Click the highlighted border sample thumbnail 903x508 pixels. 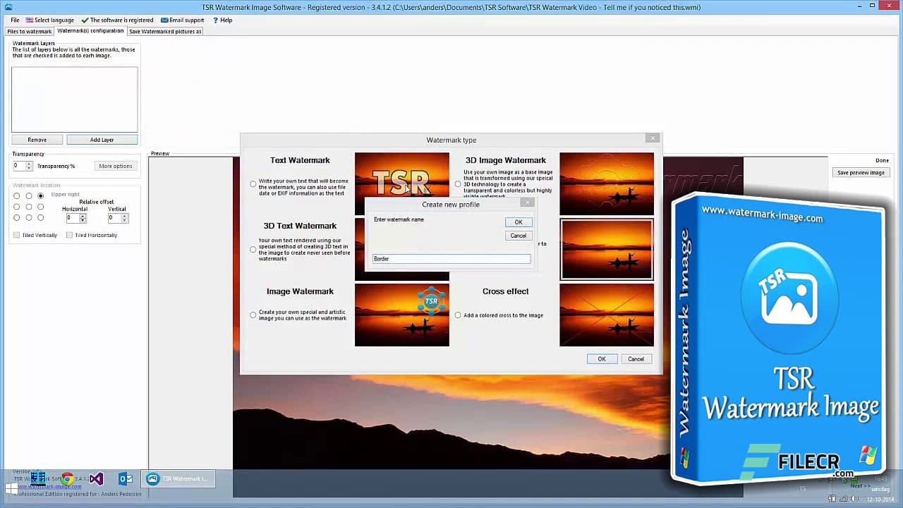pyautogui.click(x=607, y=249)
